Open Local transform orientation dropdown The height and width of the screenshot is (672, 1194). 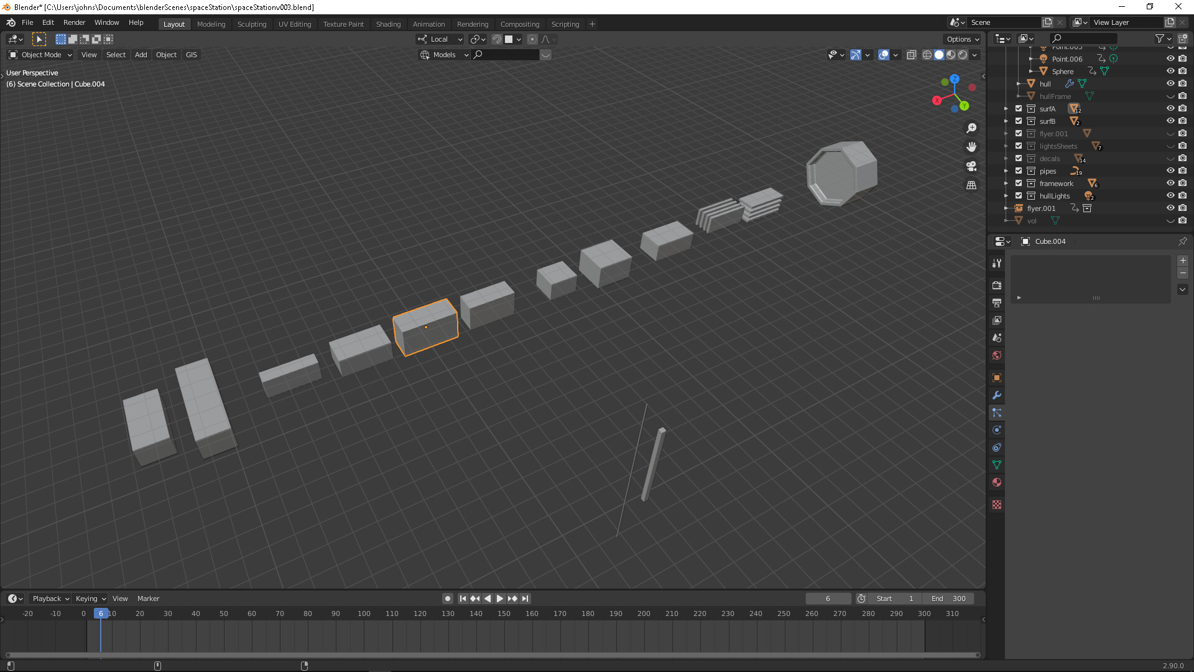pos(440,39)
